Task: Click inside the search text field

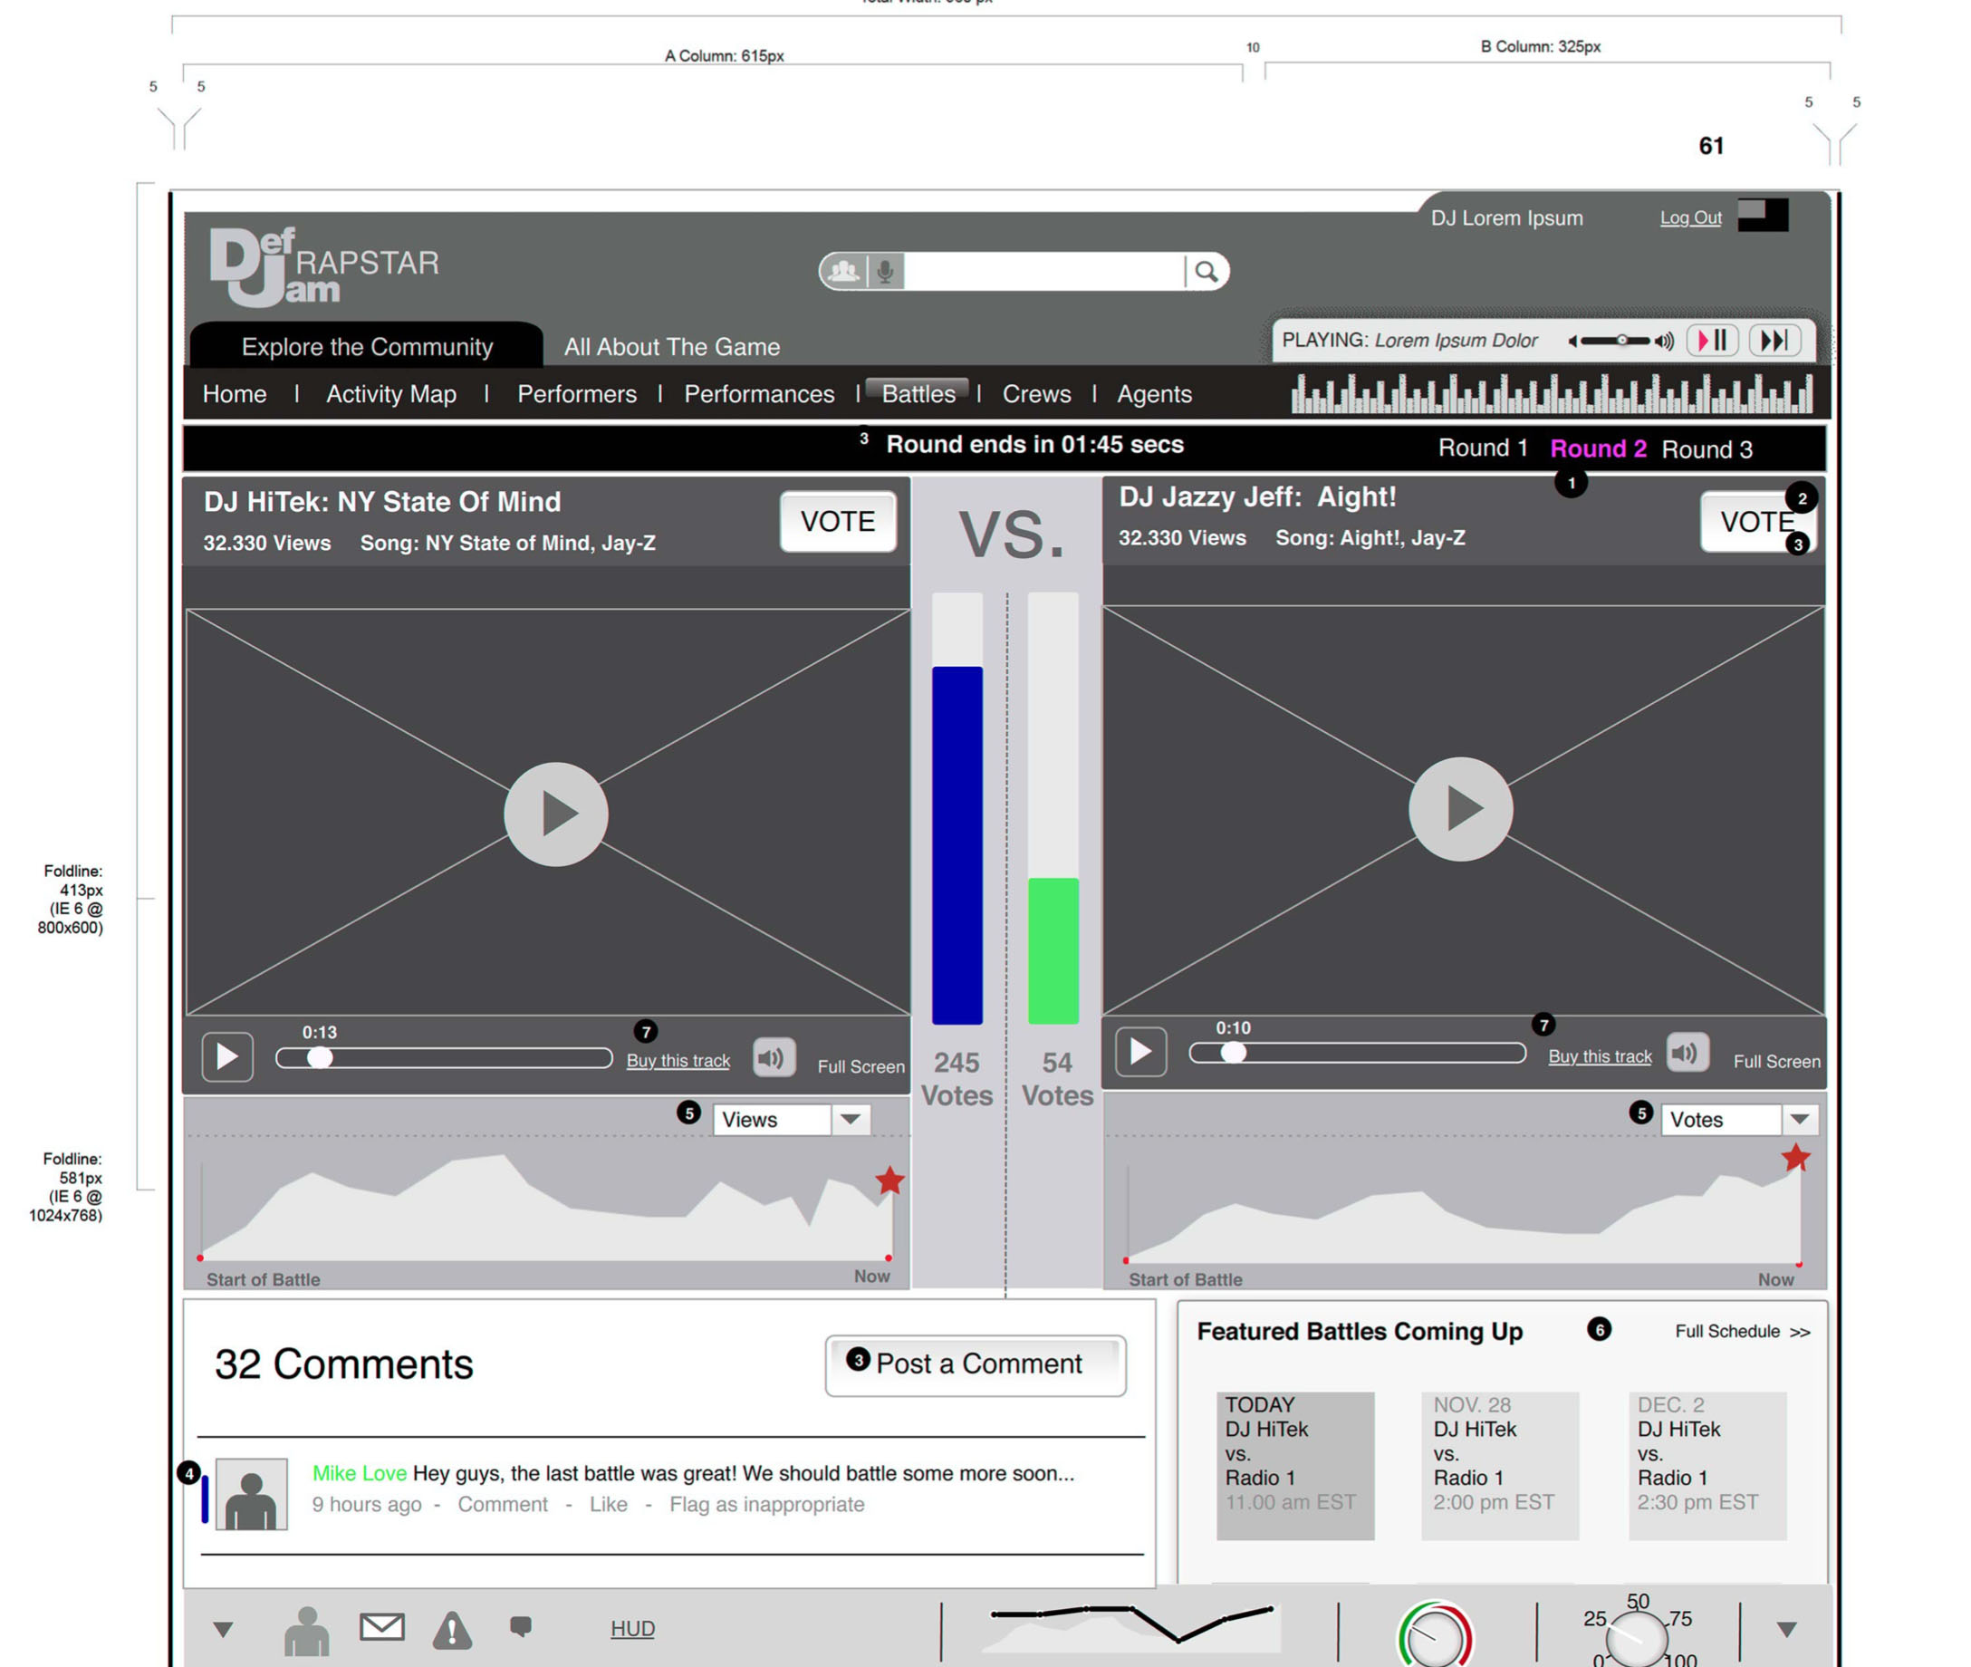Action: pyautogui.click(x=1043, y=272)
